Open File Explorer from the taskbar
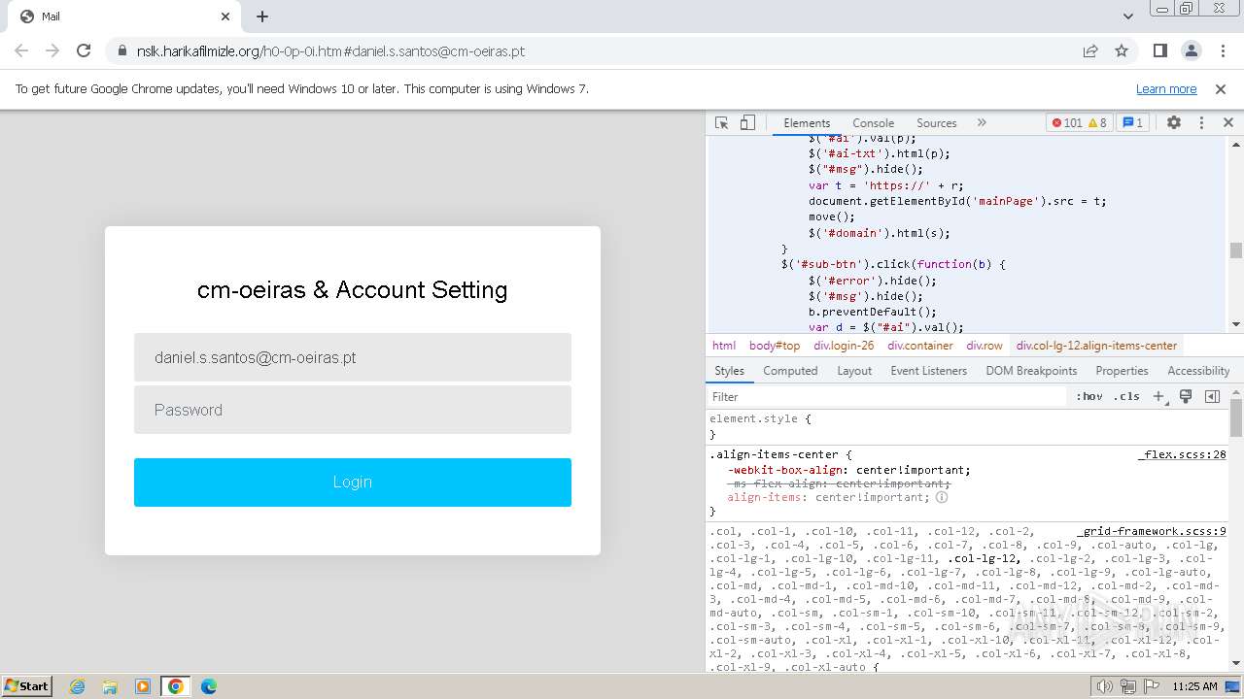 [110, 686]
